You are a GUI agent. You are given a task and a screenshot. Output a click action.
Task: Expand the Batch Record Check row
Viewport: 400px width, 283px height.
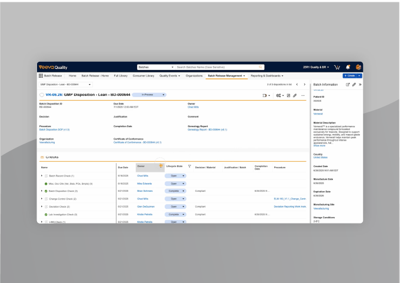tap(41, 176)
